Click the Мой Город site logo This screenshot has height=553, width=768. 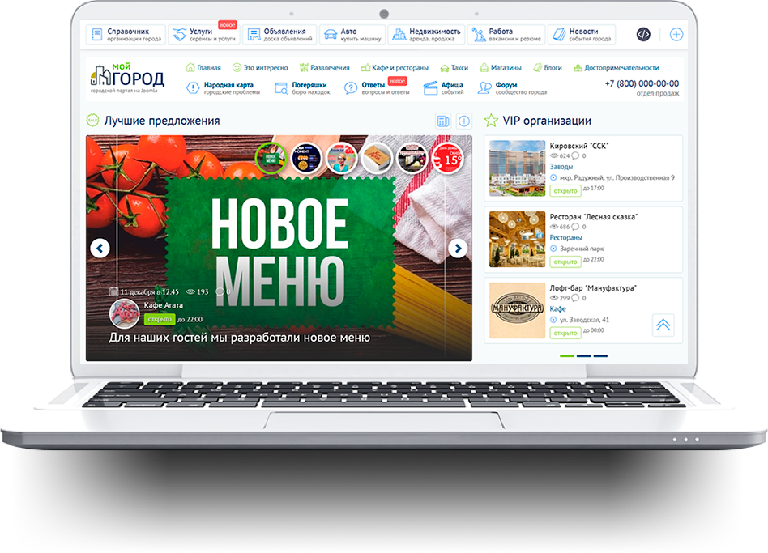tap(127, 78)
